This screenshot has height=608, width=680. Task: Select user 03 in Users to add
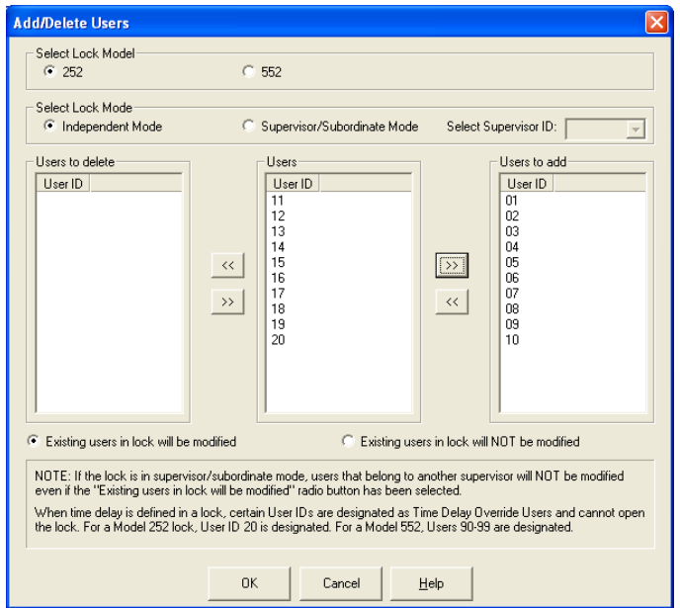point(512,231)
